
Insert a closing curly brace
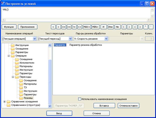pos(140,27)
